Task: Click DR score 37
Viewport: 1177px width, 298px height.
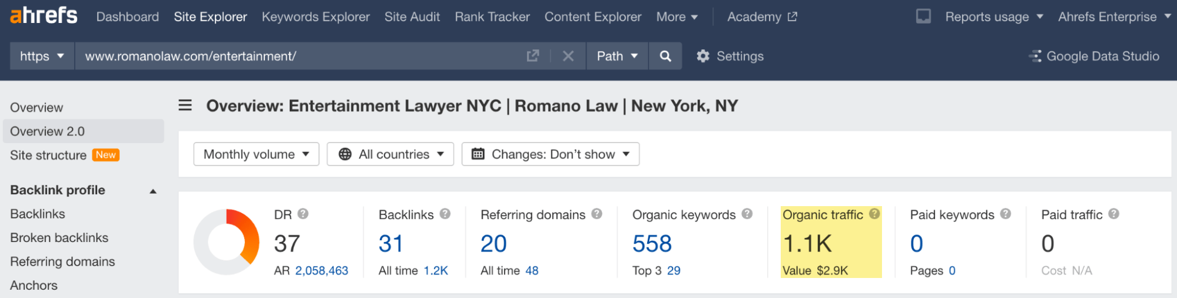Action: (287, 243)
